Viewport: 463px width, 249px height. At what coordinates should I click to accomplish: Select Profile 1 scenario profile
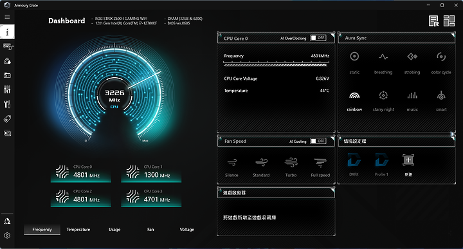[381, 165]
